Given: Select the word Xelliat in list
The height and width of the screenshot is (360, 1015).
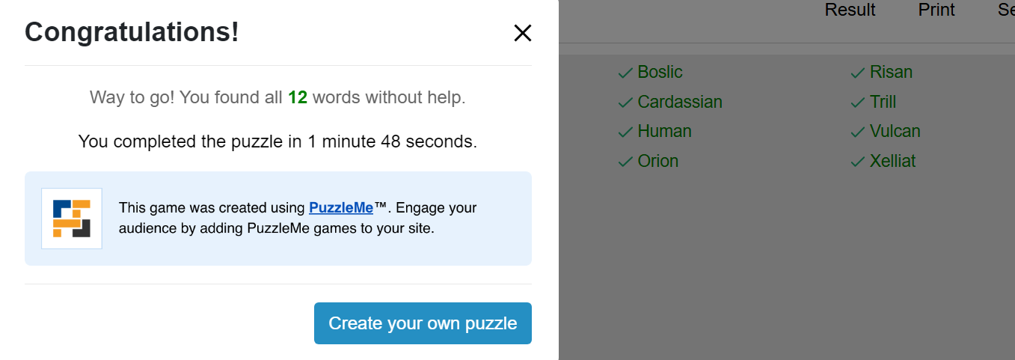Looking at the screenshot, I should coord(892,161).
